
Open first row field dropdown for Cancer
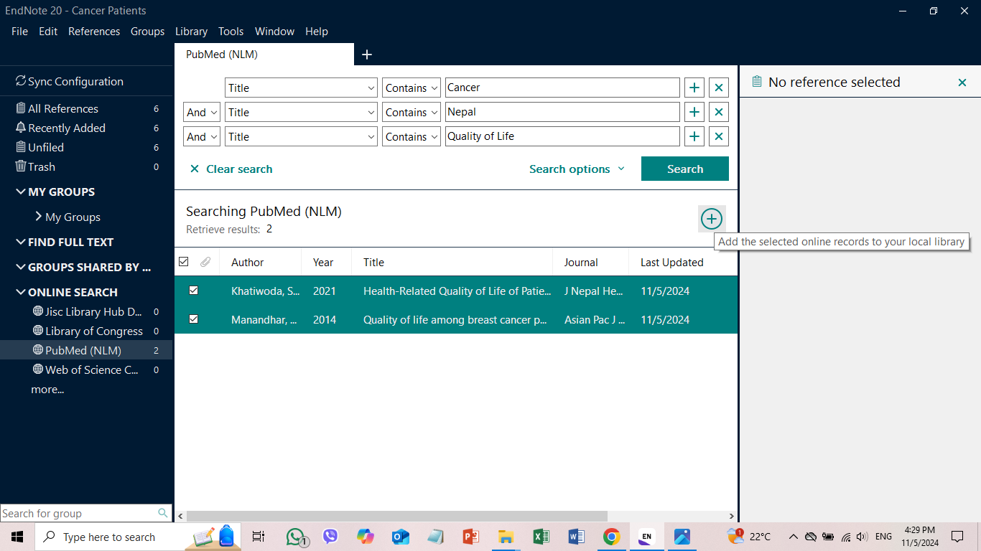click(301, 88)
